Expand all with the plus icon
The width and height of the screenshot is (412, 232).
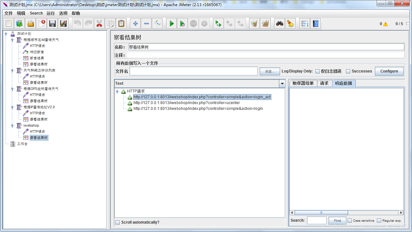tap(136, 24)
